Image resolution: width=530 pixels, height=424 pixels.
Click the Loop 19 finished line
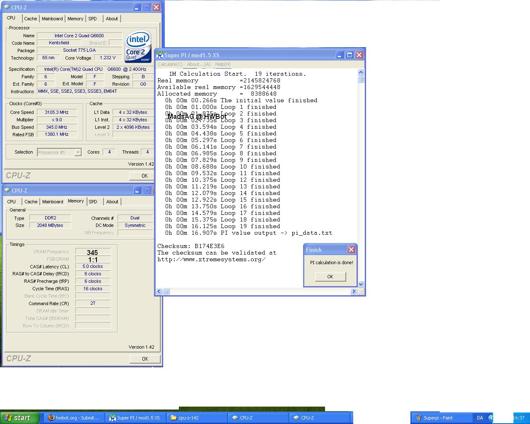(x=223, y=226)
